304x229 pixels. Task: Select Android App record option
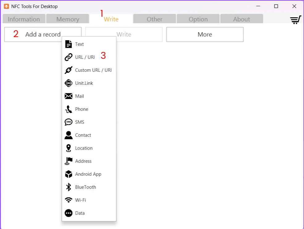point(88,174)
